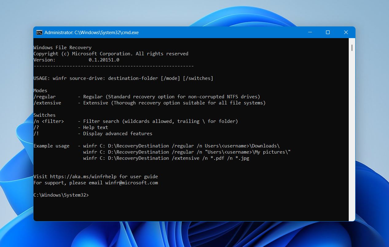This screenshot has width=389, height=247.
Task: Click the Modes section heading
Action: (41, 90)
